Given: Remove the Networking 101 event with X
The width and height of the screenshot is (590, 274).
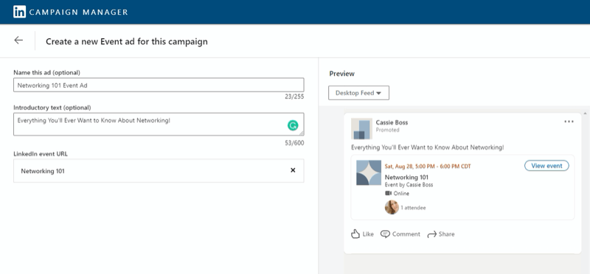Looking at the screenshot, I should 293,170.
